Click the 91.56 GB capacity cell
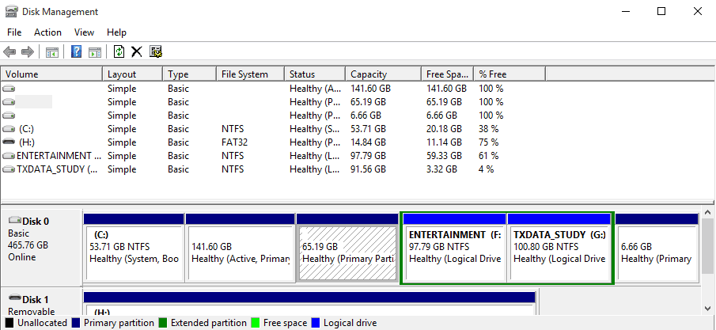This screenshot has width=716, height=330. pos(368,169)
